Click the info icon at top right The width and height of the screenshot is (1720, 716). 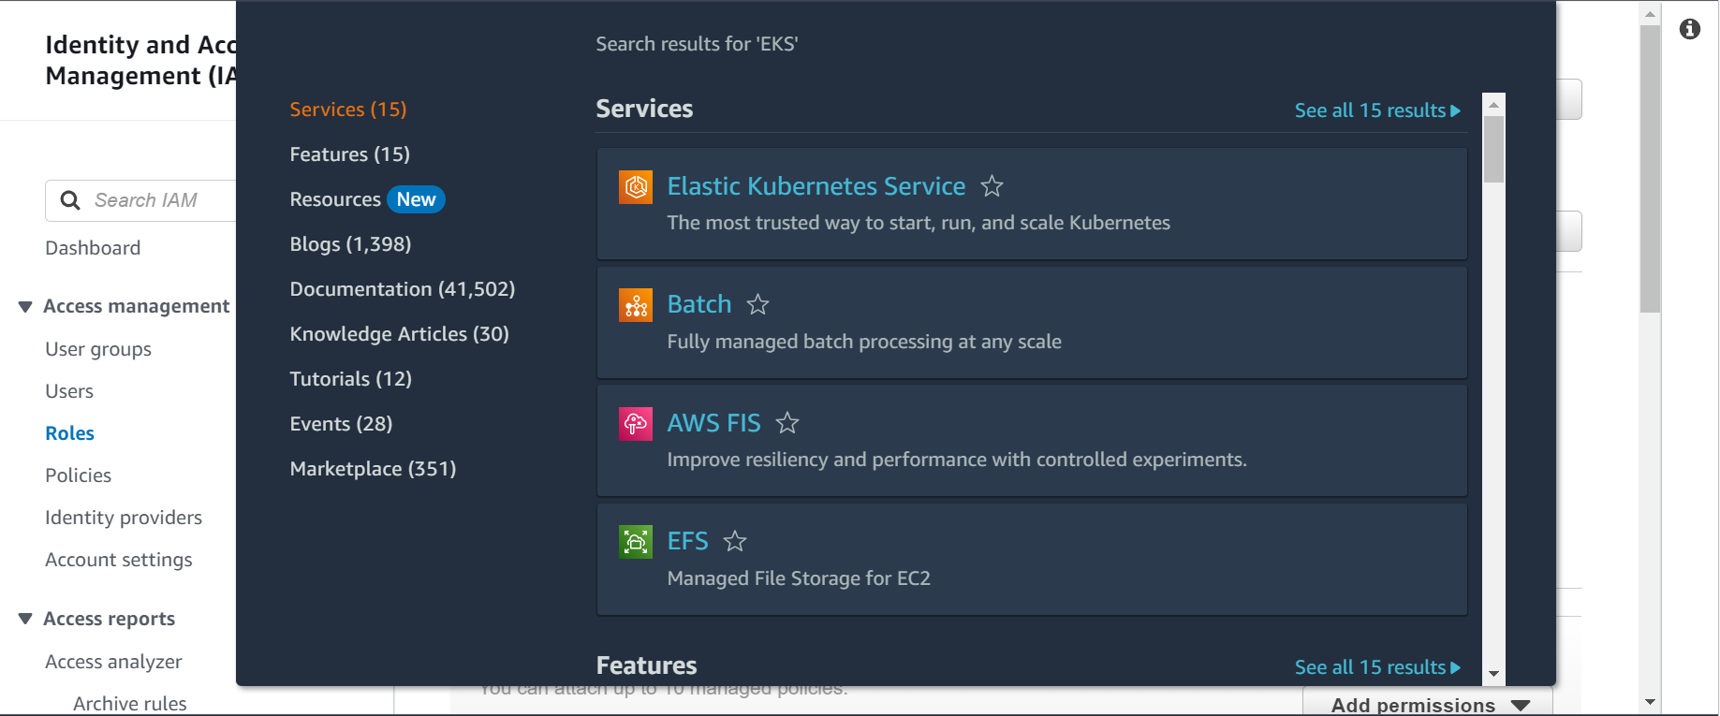coord(1690,29)
